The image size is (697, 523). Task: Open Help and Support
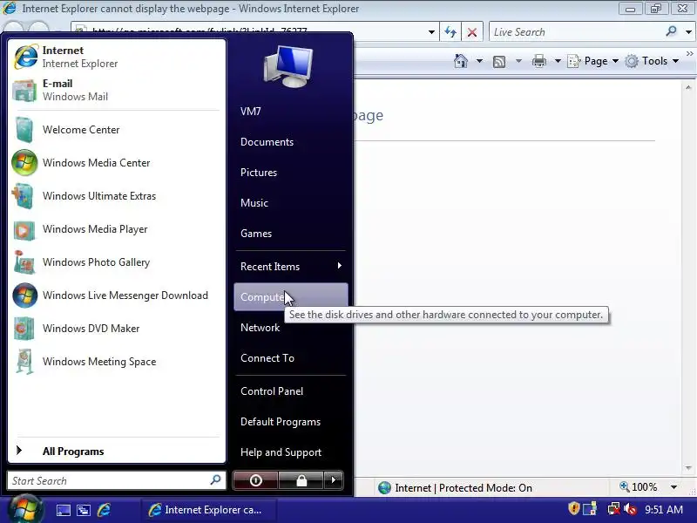[290, 452]
